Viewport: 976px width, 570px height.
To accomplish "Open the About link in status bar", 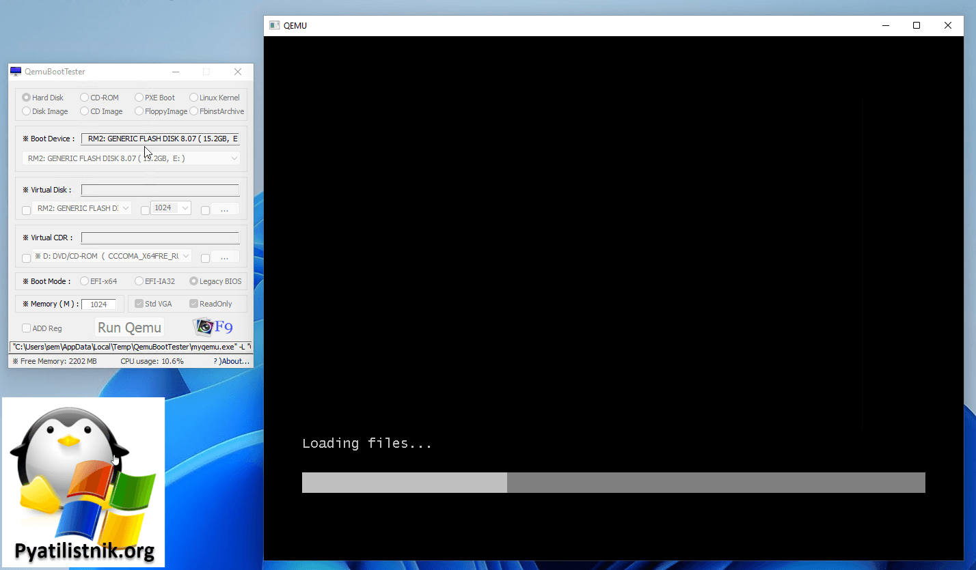I will (x=232, y=361).
